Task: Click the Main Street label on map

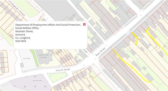Action: (x=100, y=52)
